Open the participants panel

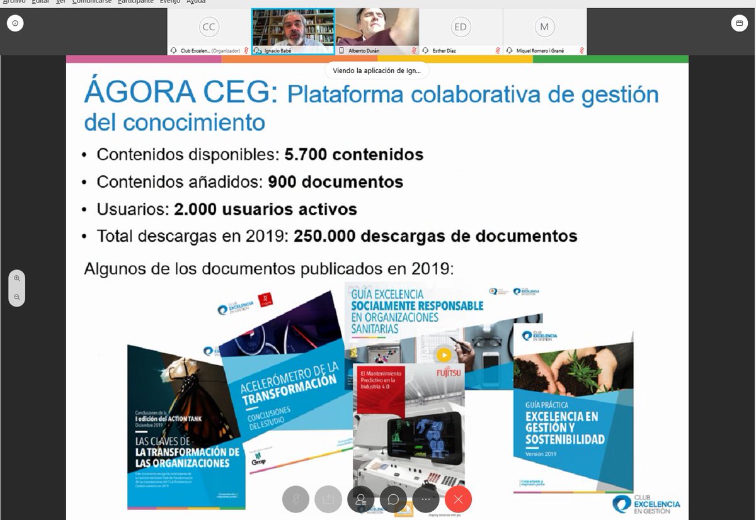click(360, 499)
